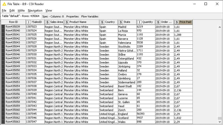Click the State cell St. Gallen
223x125 pixels.
127,102
